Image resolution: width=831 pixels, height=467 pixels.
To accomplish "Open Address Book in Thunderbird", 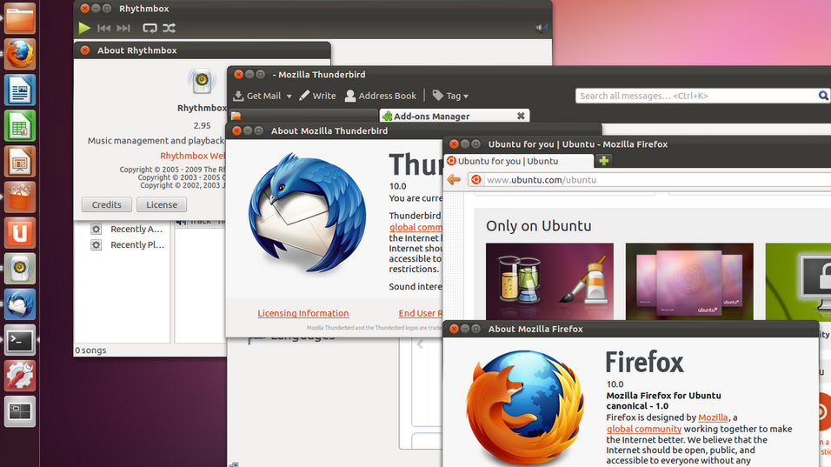I will [x=381, y=96].
